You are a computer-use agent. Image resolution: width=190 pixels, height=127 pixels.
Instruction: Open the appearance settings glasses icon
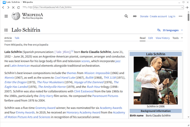coord(134,16)
